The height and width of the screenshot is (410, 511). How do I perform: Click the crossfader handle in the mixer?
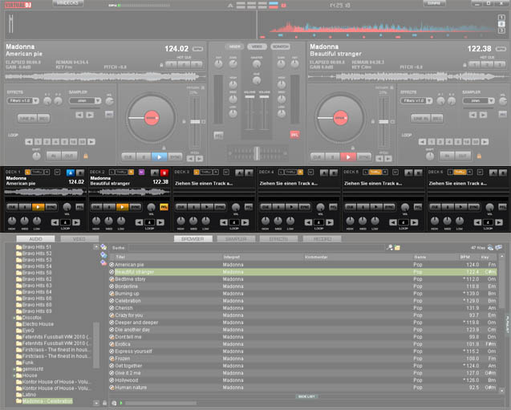tap(257, 153)
